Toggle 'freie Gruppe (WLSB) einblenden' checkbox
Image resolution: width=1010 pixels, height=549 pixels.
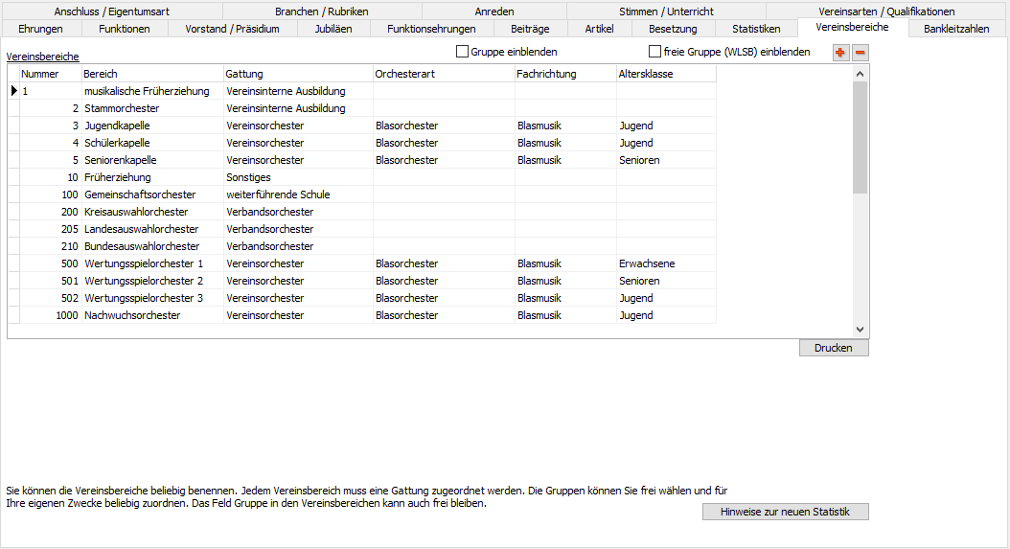click(655, 52)
